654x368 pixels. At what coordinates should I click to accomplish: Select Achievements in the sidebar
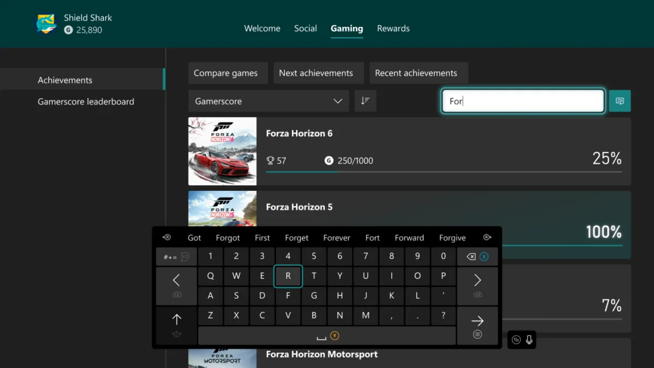click(82, 80)
